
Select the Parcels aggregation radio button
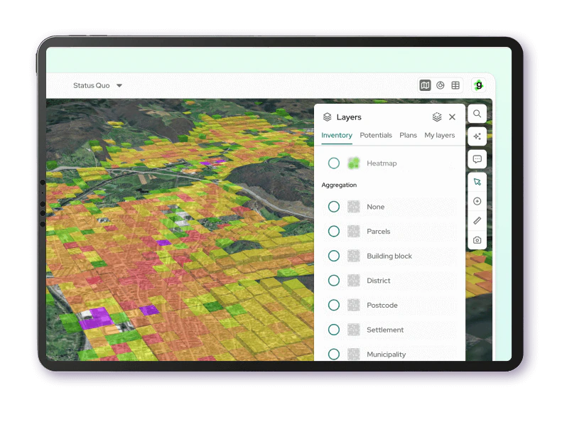[x=333, y=232]
